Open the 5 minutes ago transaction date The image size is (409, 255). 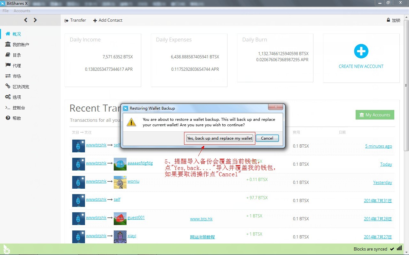point(379,146)
